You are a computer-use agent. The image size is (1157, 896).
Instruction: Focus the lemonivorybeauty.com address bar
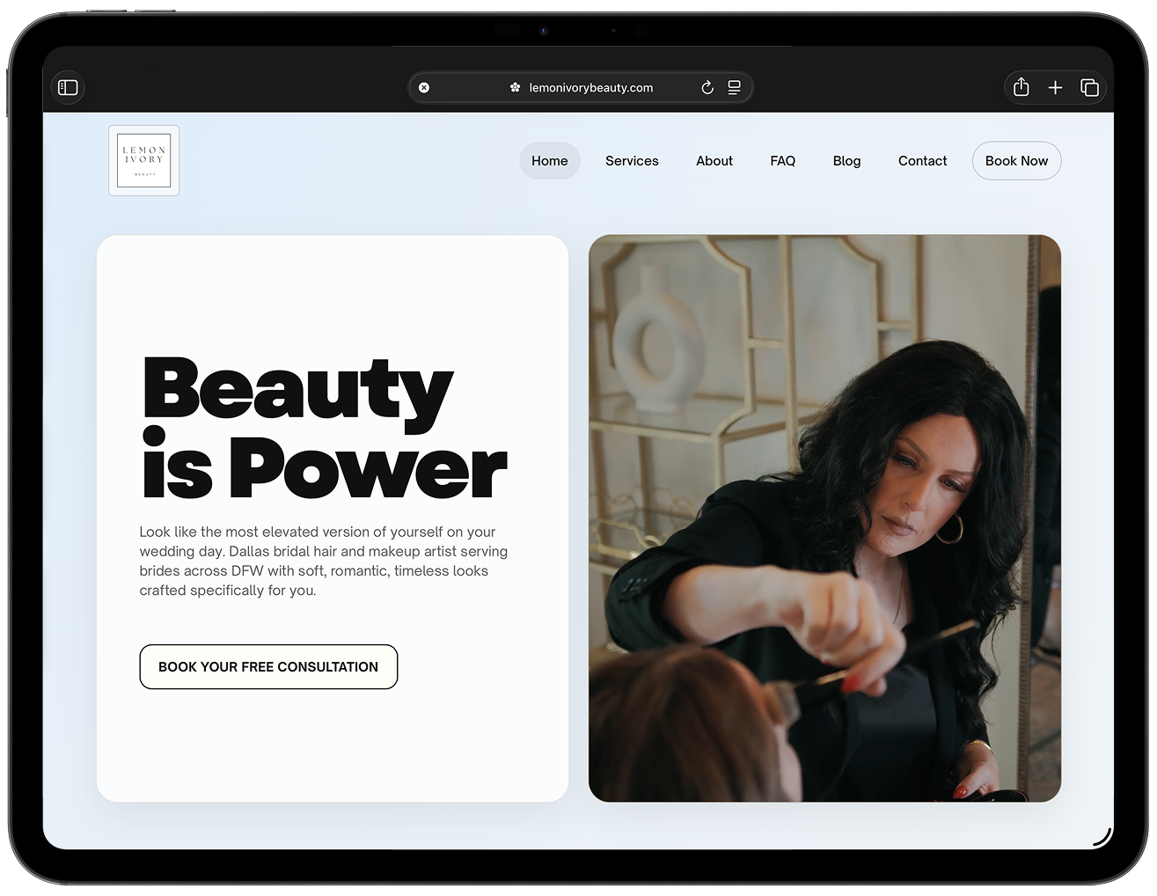click(x=581, y=87)
